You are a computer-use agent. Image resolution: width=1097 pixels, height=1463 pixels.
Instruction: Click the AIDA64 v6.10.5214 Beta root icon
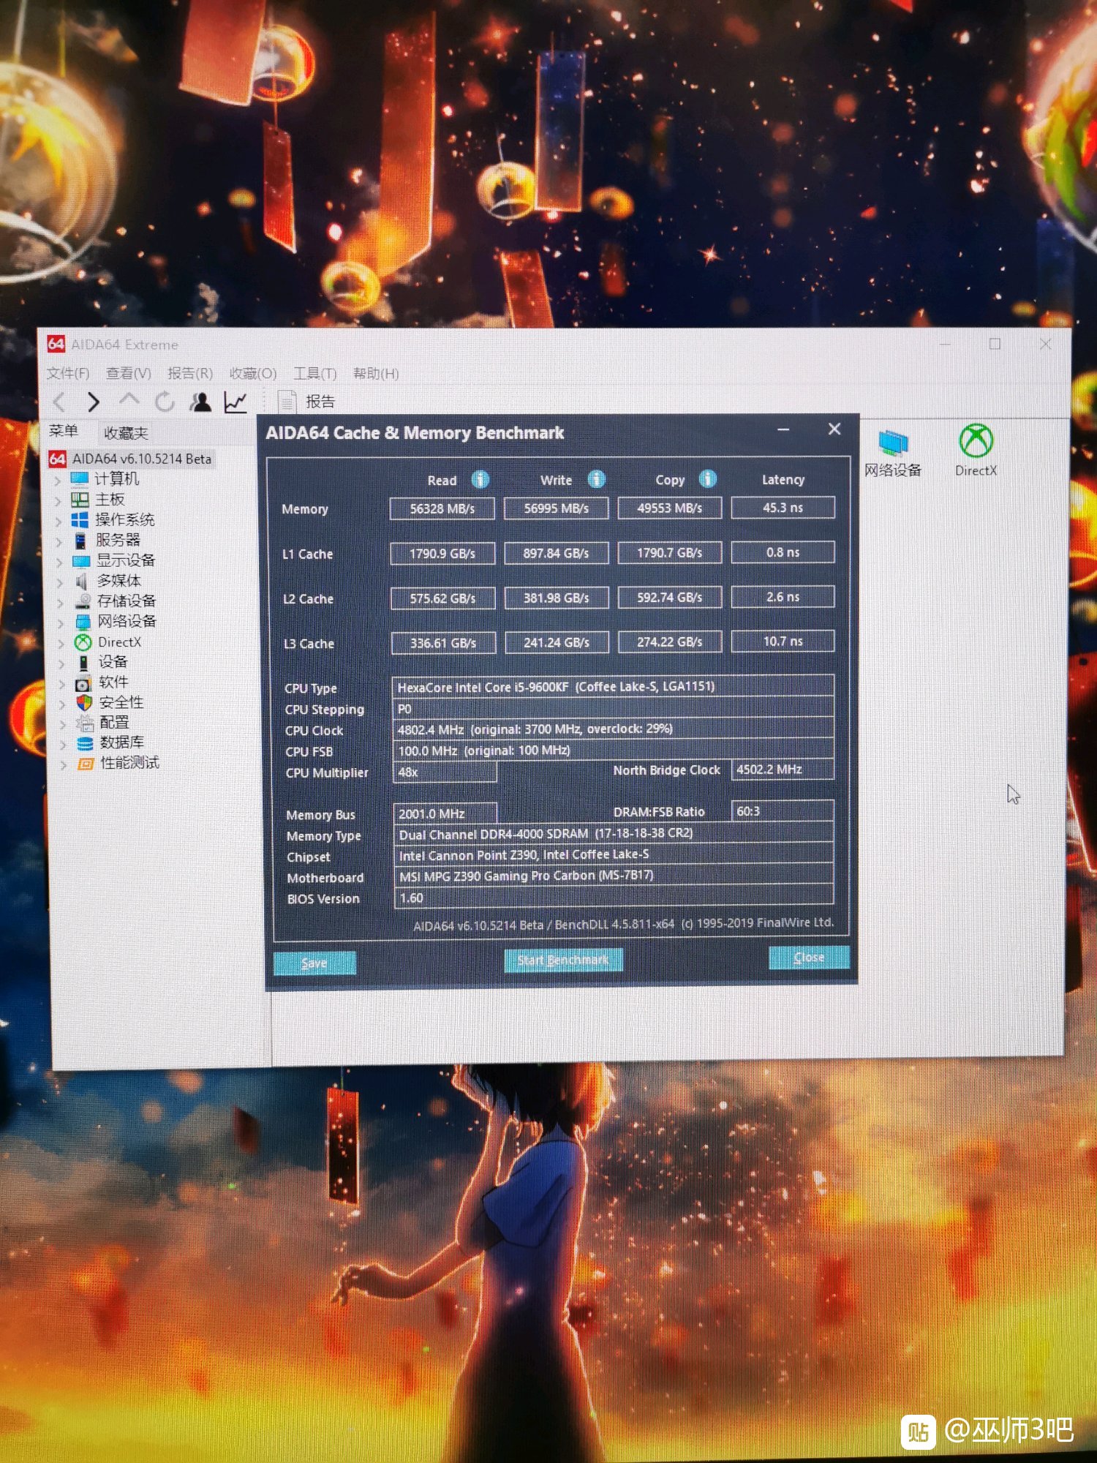click(x=57, y=459)
